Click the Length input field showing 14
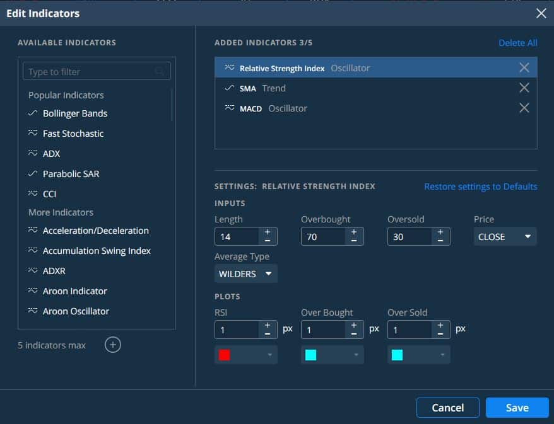The image size is (554, 424). point(237,236)
